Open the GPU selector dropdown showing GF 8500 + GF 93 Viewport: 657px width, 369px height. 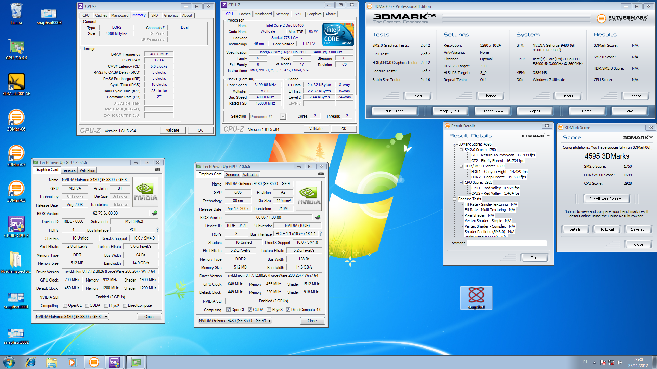click(x=235, y=321)
